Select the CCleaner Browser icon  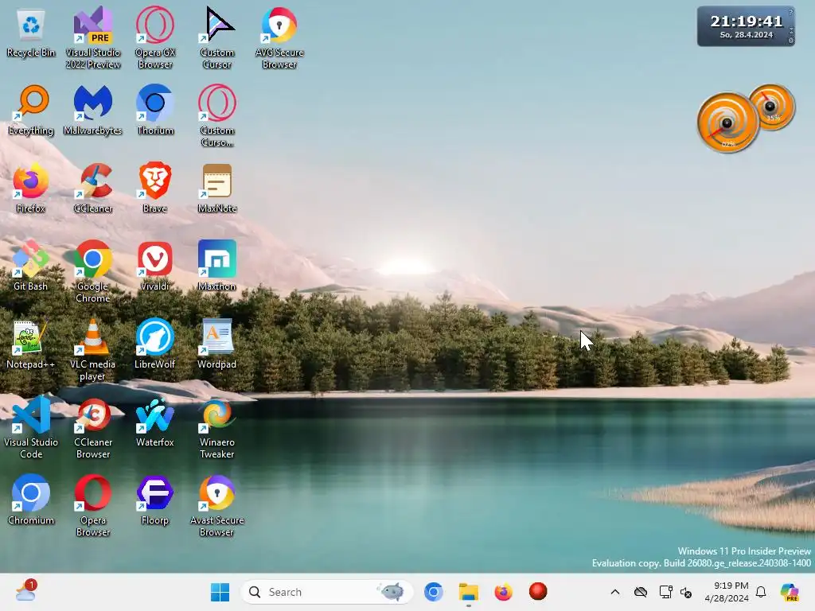click(93, 427)
